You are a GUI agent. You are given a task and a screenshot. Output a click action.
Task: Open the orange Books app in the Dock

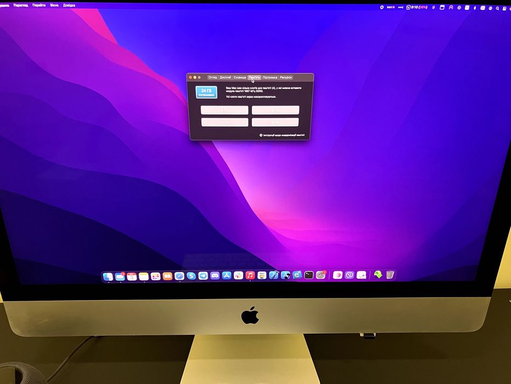coord(167,276)
